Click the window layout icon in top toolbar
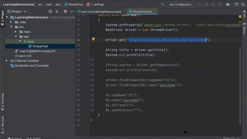 (x=237, y=4)
